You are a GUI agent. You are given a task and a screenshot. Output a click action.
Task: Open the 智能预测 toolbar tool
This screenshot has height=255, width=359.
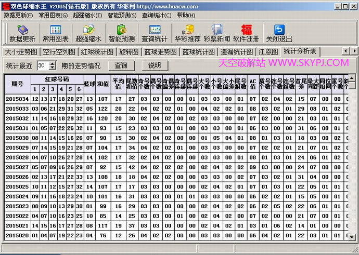[x=121, y=33]
